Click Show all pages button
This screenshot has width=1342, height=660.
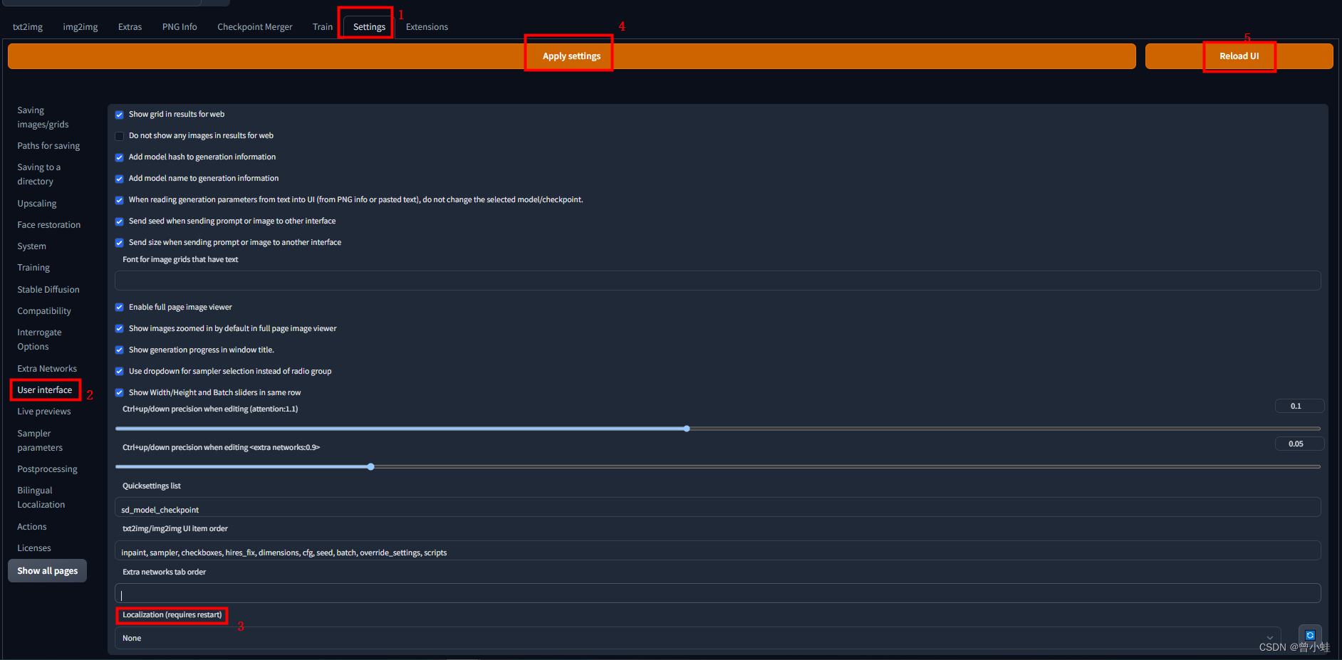tap(47, 571)
